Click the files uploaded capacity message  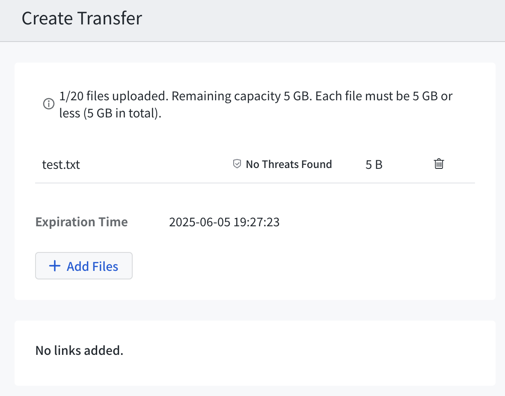[256, 105]
